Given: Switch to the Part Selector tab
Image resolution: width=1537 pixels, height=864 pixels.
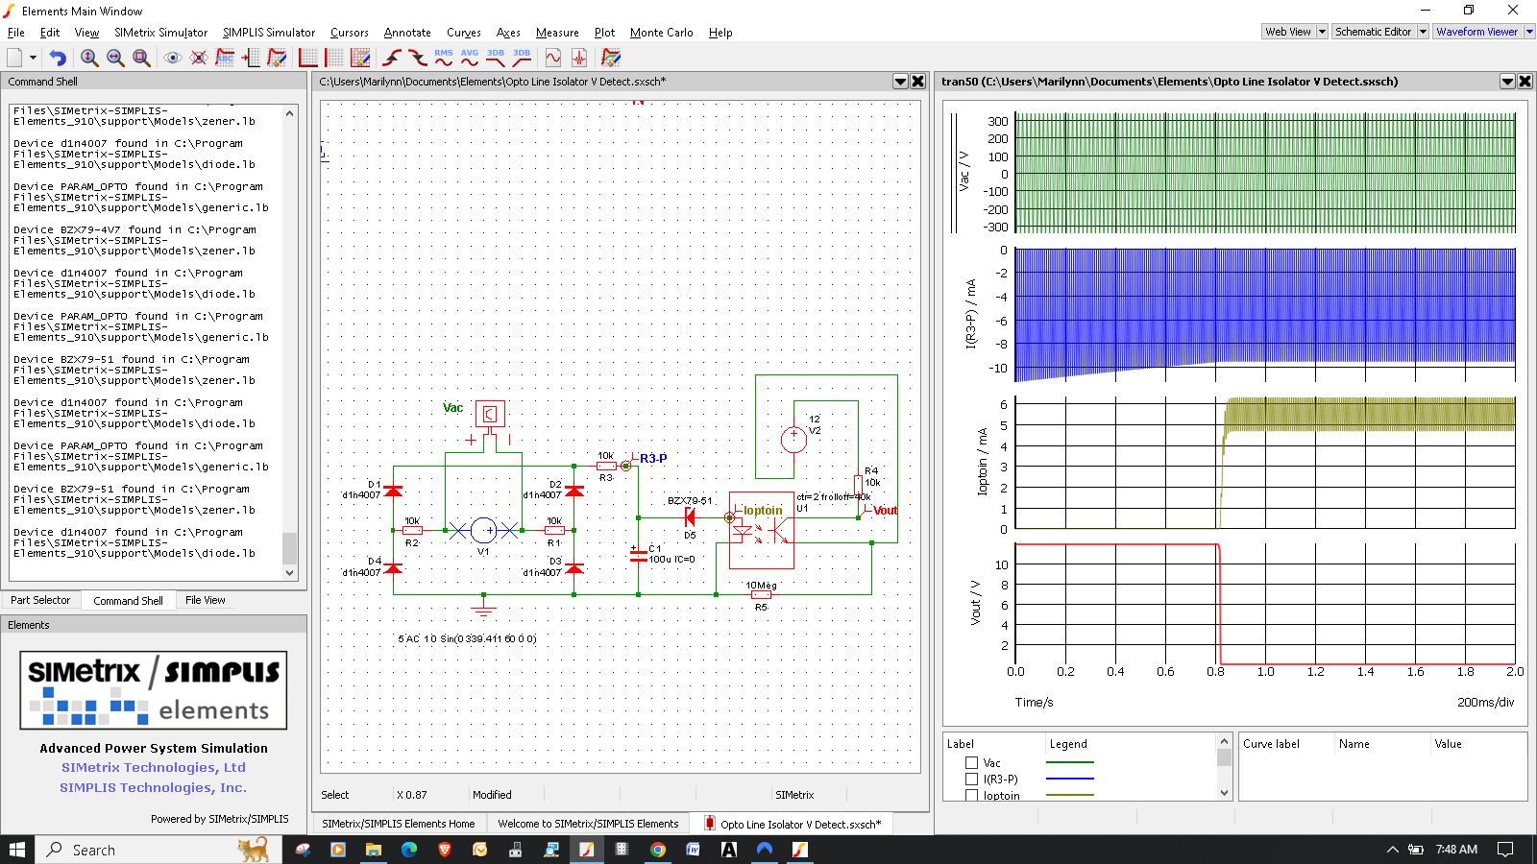Looking at the screenshot, I should (40, 600).
